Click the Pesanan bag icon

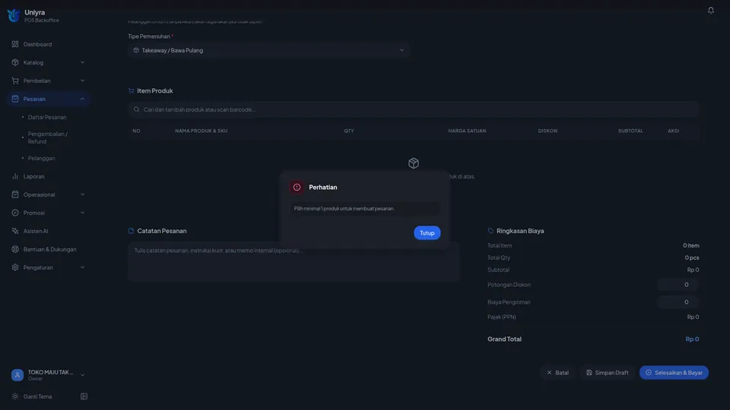[x=15, y=99]
